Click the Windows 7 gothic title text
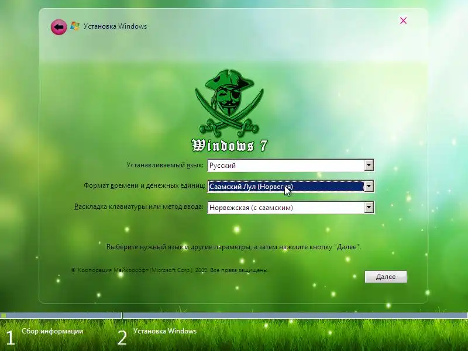This screenshot has height=351, width=468. (x=229, y=146)
